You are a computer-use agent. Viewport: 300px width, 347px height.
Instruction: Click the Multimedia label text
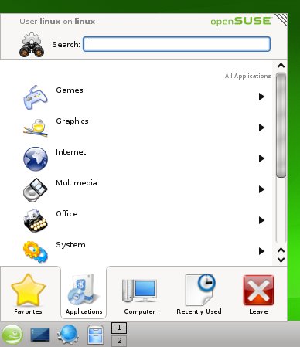pos(77,183)
